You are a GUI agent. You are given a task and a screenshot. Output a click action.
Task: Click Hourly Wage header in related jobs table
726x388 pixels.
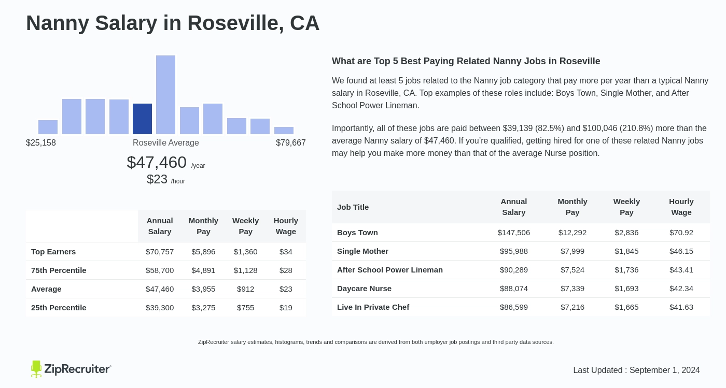pos(681,207)
